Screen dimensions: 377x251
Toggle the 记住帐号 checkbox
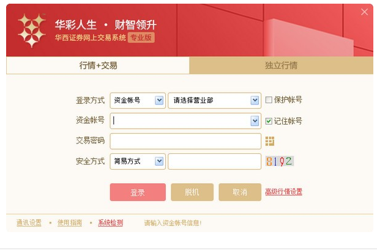tap(269, 121)
